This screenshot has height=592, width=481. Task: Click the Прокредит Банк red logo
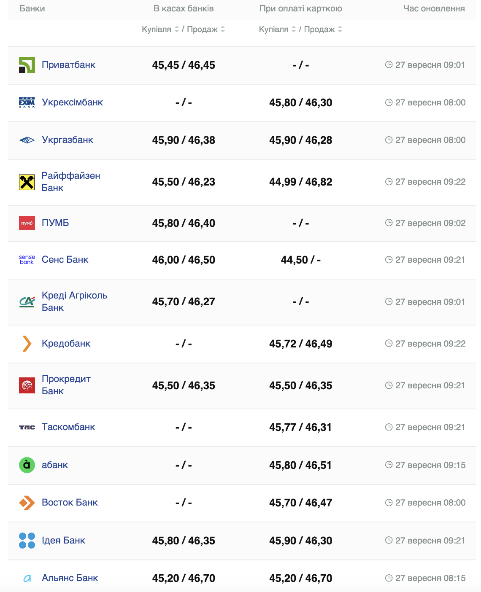pyautogui.click(x=27, y=385)
